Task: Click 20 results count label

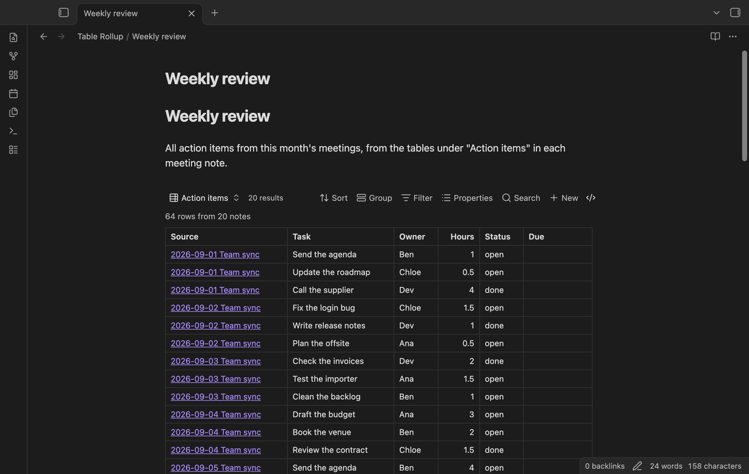Action: click(x=266, y=198)
